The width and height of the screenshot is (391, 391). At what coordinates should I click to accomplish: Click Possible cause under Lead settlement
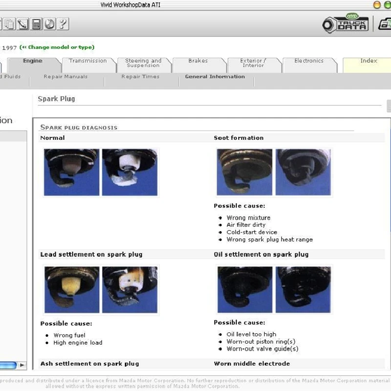tap(66, 324)
